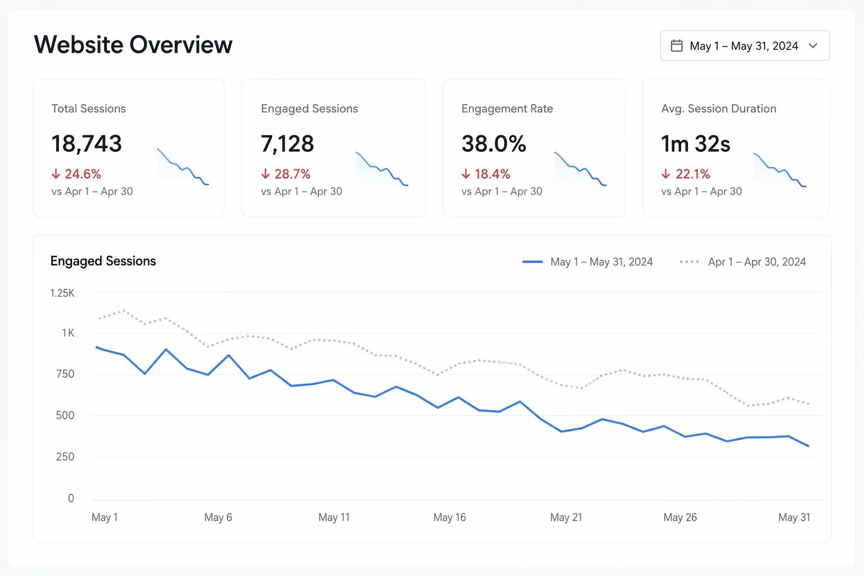Click the legend label May 1 – May 31, 2024

click(x=601, y=262)
